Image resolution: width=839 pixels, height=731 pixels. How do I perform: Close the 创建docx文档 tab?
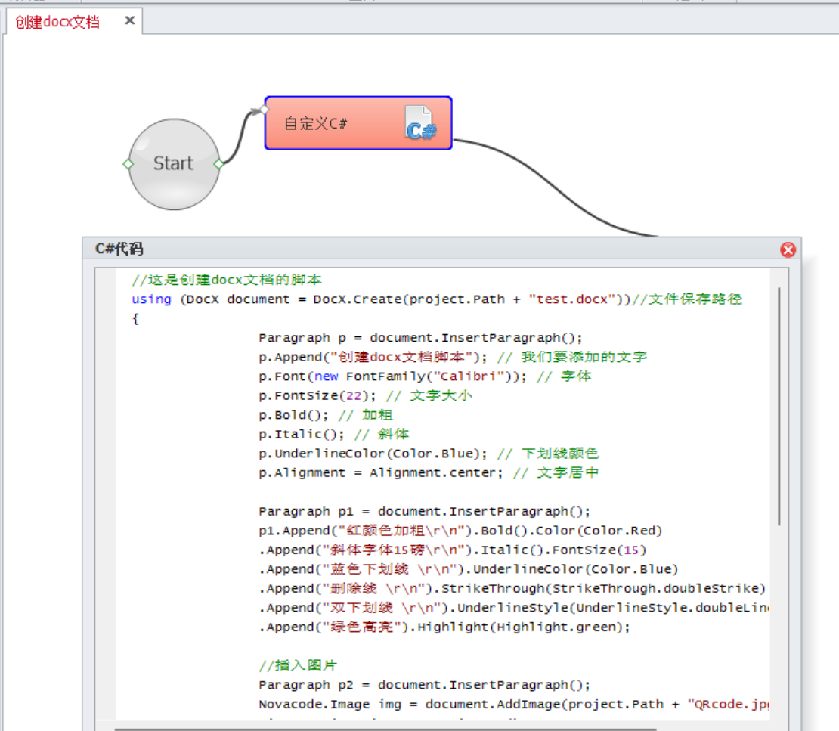pyautogui.click(x=129, y=21)
